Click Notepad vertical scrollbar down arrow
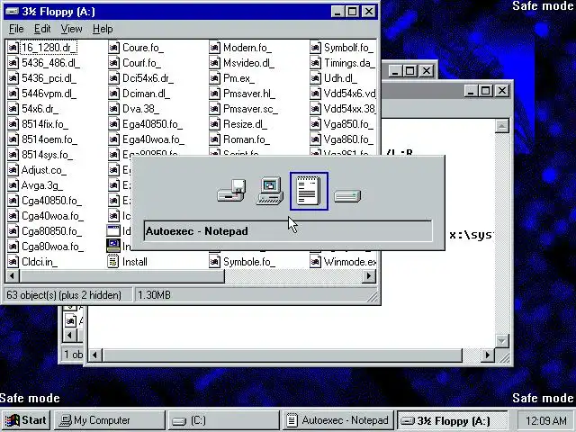This screenshot has width=576, height=432. coord(501,340)
